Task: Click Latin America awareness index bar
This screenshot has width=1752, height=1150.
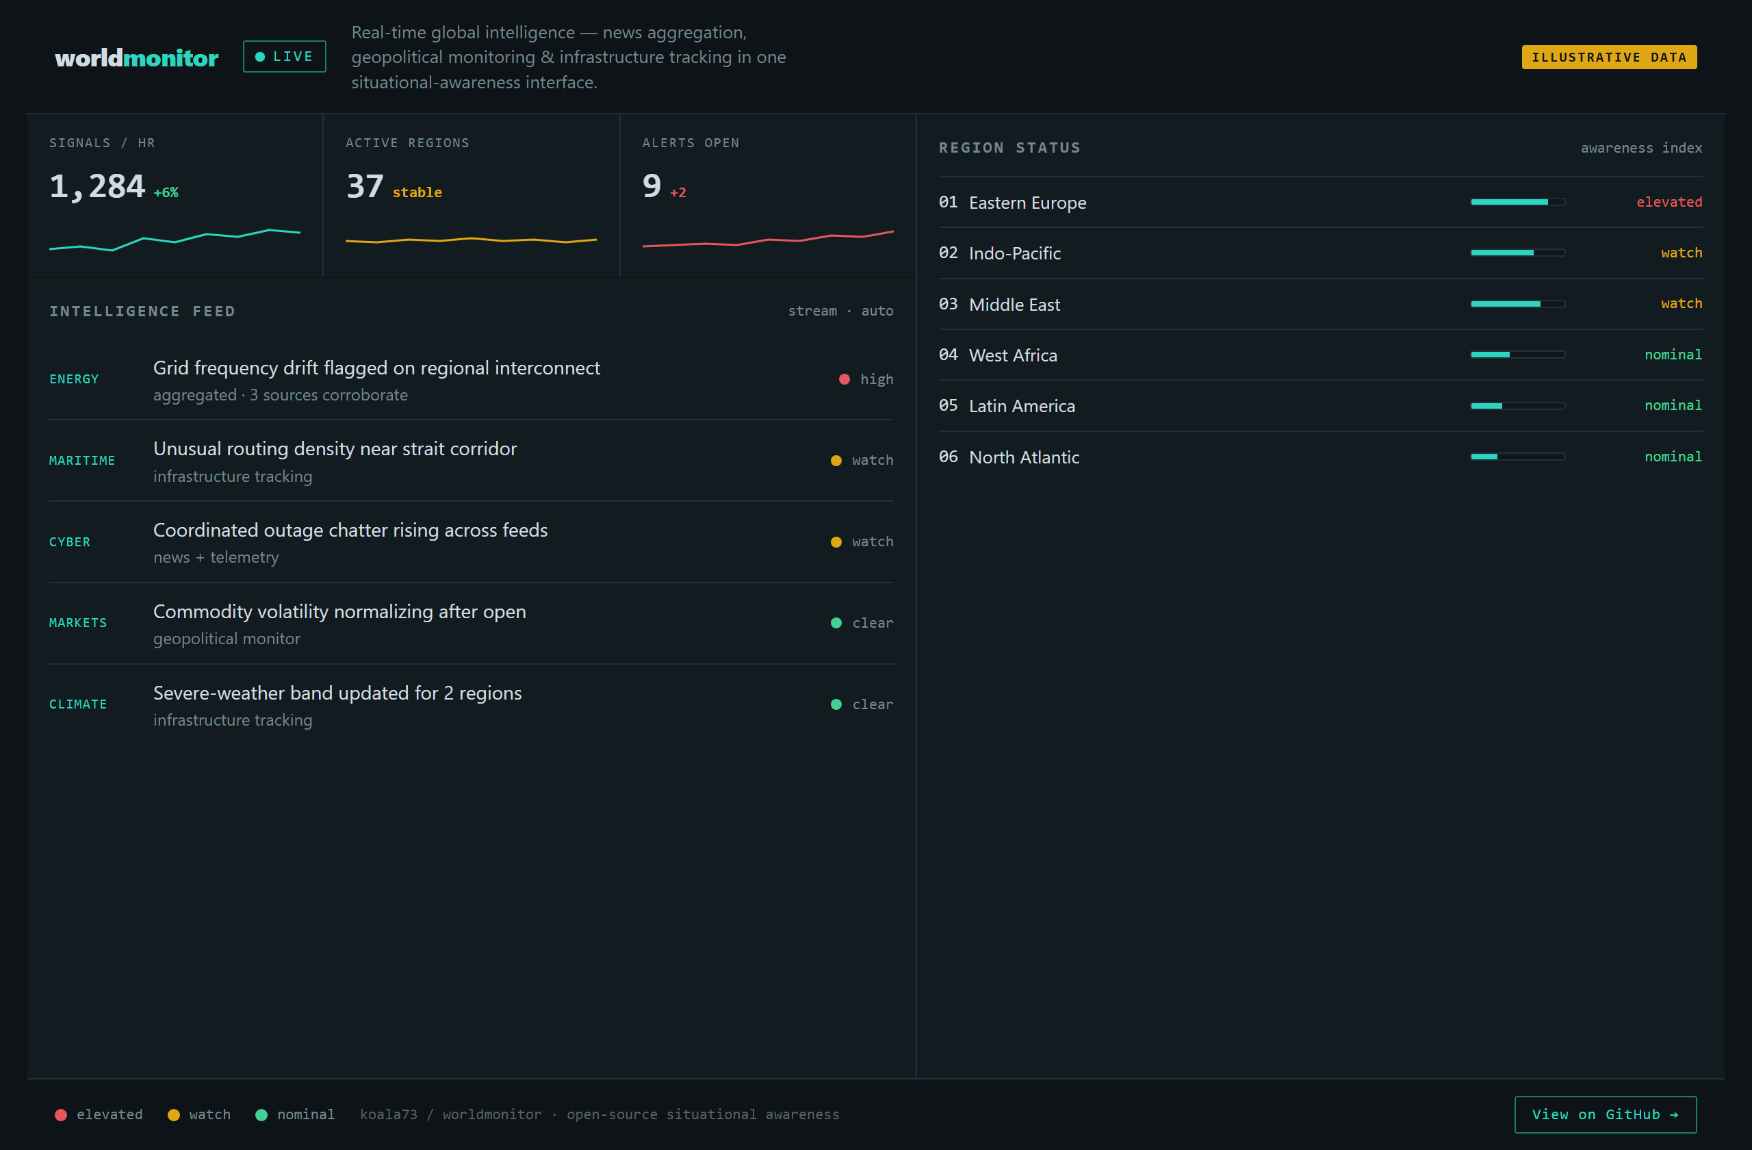Action: [x=1518, y=406]
